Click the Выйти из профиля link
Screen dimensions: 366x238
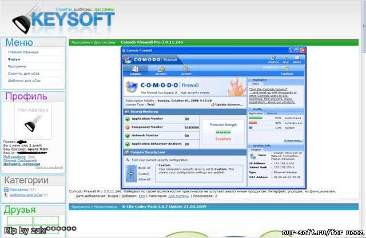49,167
